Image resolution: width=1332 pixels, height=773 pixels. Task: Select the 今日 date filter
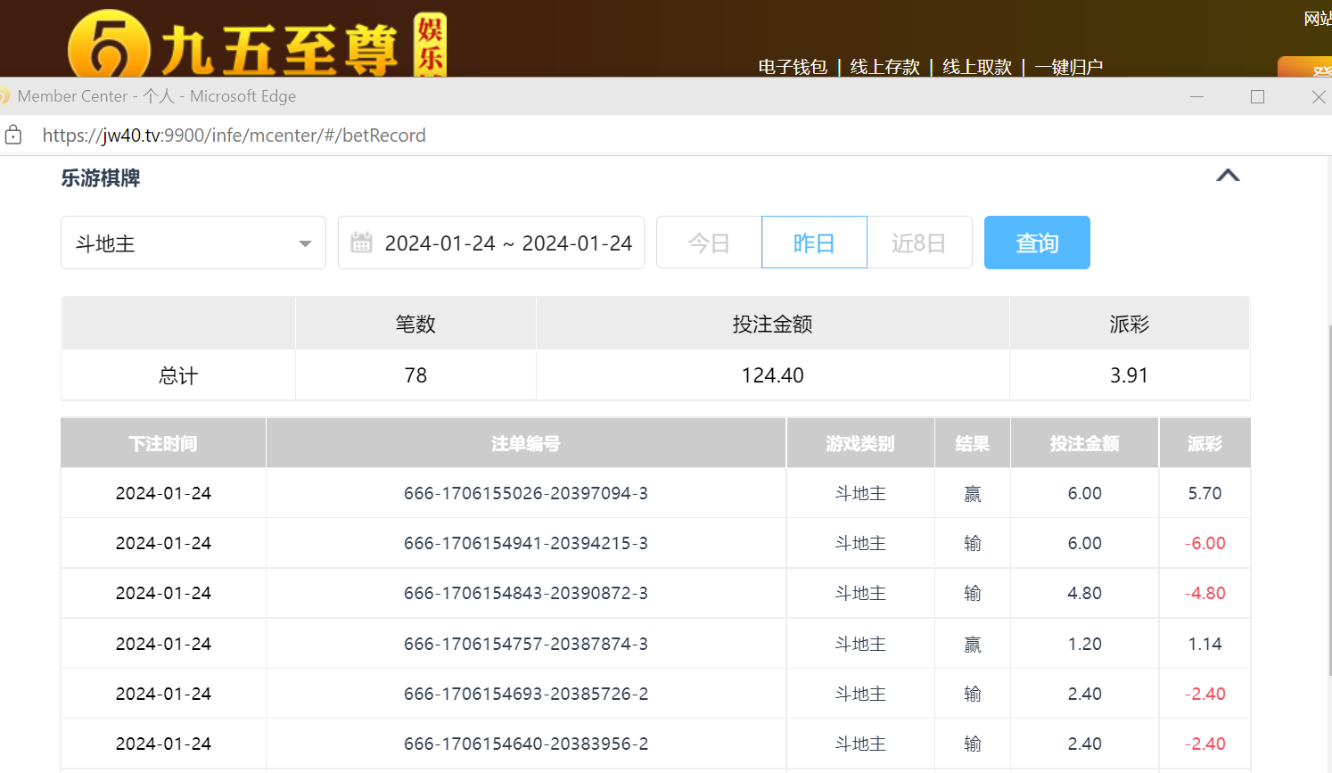click(709, 243)
